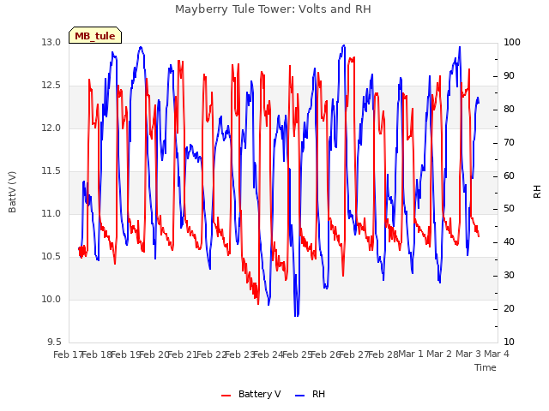
Task: Click the 20 right axis tick label
Action: click(509, 308)
